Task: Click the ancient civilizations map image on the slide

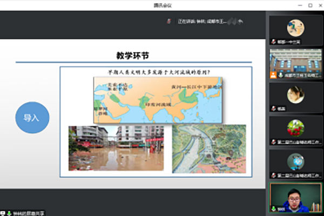Action: click(158, 100)
